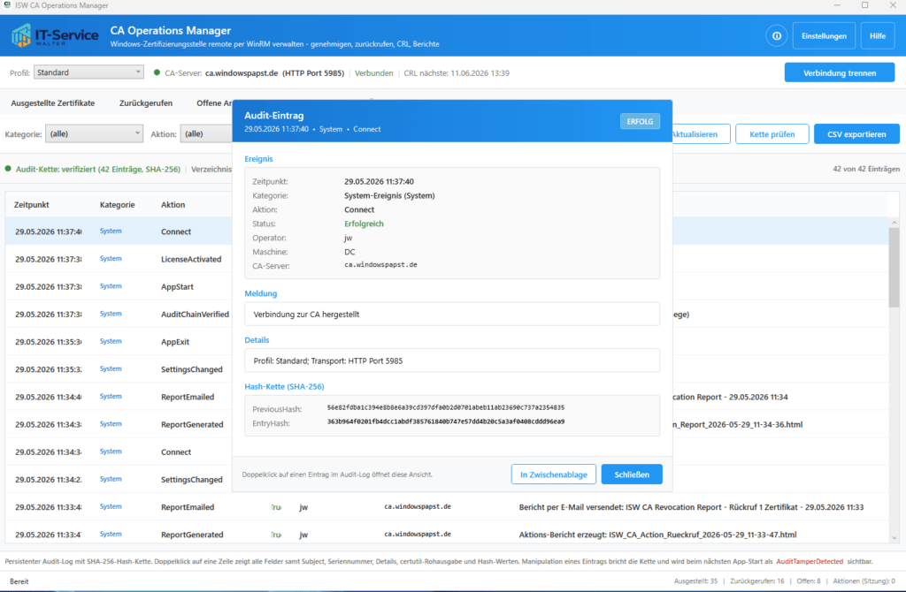The height and width of the screenshot is (592, 906).
Task: Click the app icon in title bar
Action: 7,5
